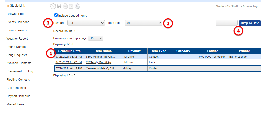Sort by the Item Type column header
Viewport: 265px width, 117px height.
pyautogui.click(x=158, y=51)
